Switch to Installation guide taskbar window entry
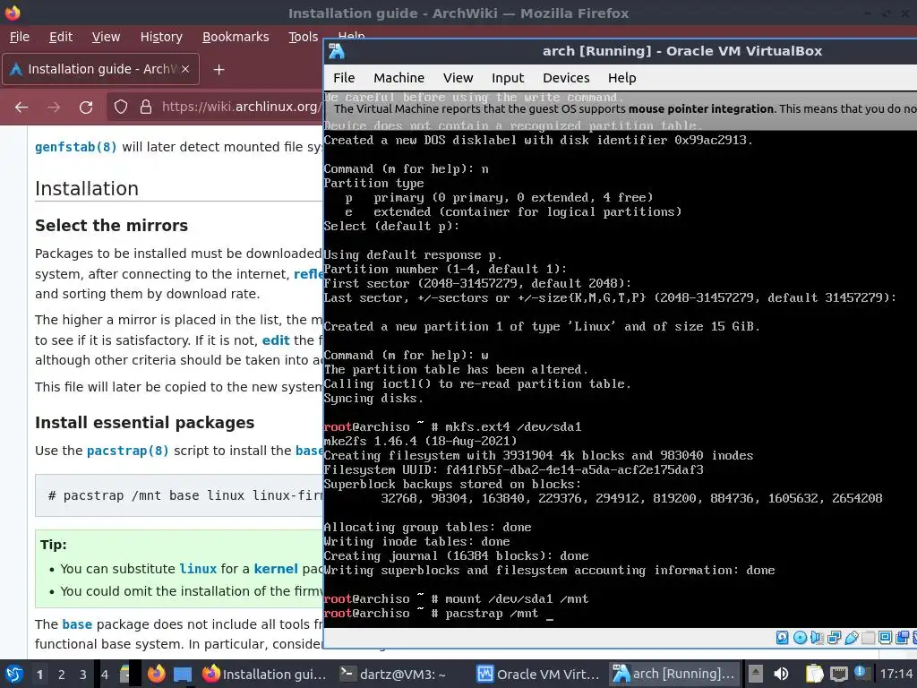The image size is (917, 688). (x=265, y=674)
